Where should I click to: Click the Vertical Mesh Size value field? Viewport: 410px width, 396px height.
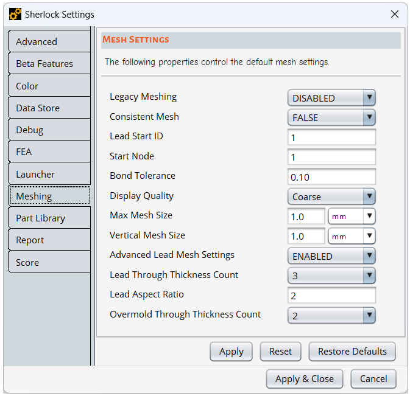(306, 236)
